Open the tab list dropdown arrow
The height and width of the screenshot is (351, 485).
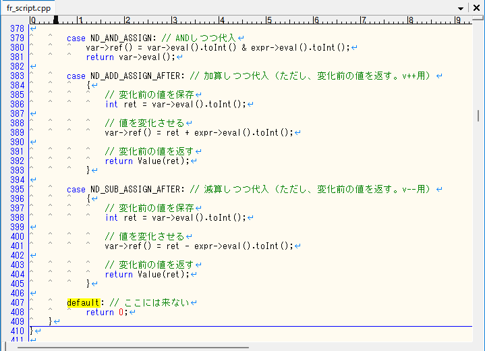tap(461, 7)
